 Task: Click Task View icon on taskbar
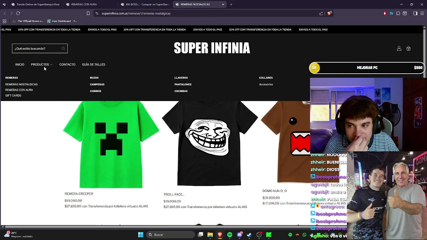(200, 235)
